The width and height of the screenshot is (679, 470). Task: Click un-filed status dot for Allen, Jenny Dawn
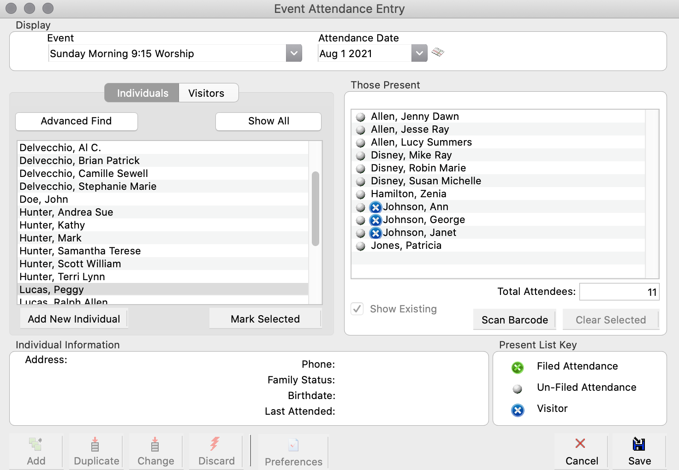(x=361, y=117)
